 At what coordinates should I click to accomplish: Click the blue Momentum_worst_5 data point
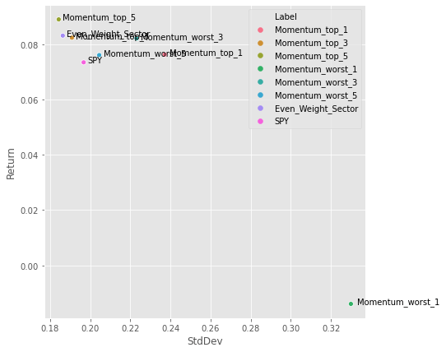tap(99, 55)
